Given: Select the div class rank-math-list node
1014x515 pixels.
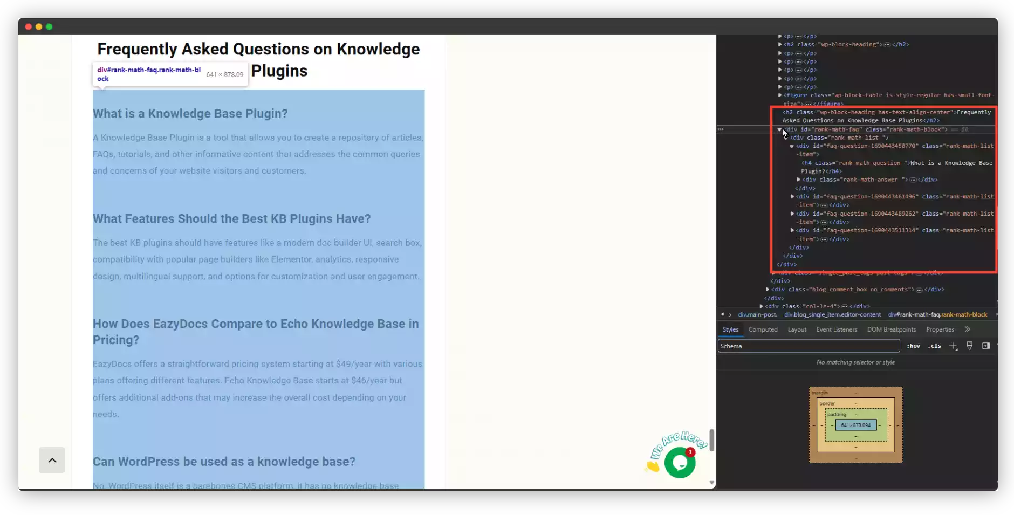Looking at the screenshot, I should (x=839, y=138).
